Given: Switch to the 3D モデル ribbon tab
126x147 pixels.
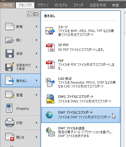Looking at the screenshot, I should tap(61, 5).
